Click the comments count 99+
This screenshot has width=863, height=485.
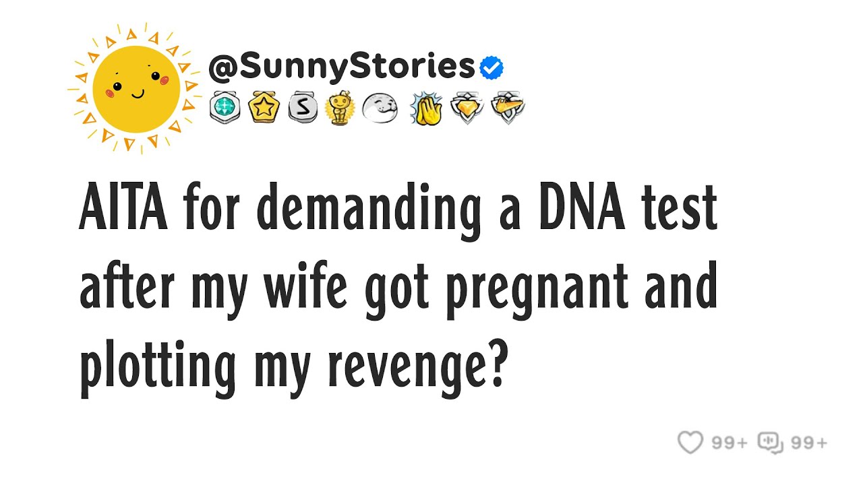808,443
